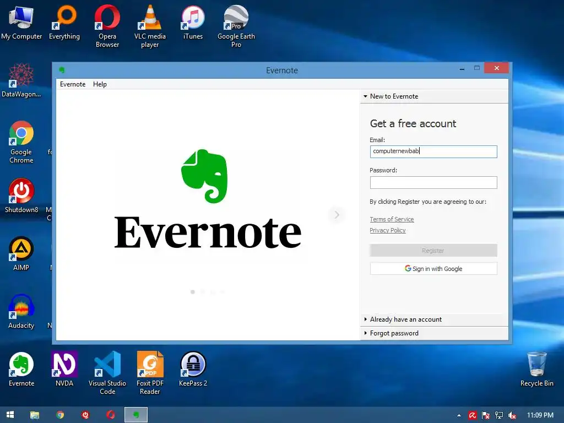Click the Register button
564x423 pixels.
[433, 251]
